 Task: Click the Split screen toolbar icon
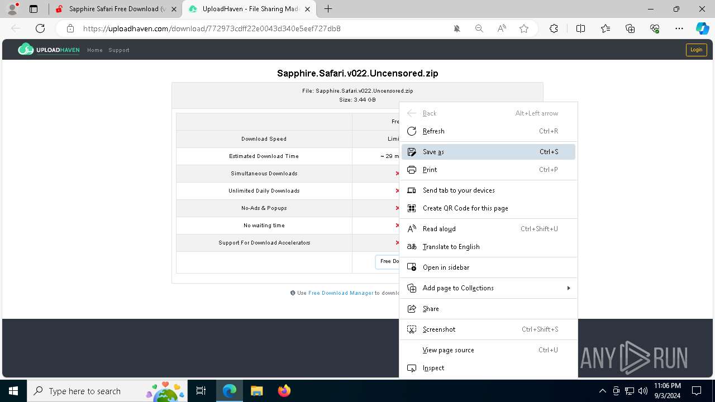pyautogui.click(x=580, y=28)
